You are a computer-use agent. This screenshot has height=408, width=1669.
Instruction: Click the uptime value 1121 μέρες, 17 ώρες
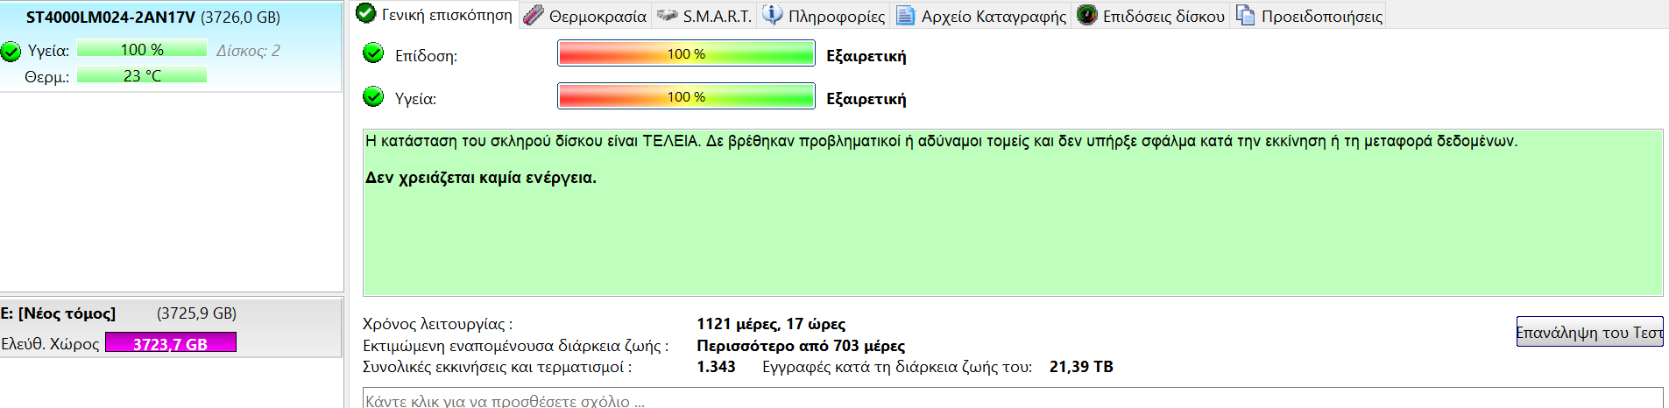pyautogui.click(x=771, y=324)
